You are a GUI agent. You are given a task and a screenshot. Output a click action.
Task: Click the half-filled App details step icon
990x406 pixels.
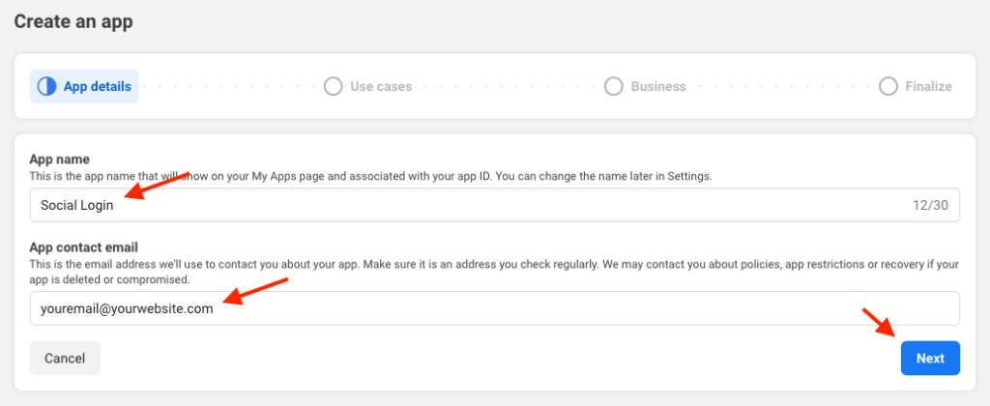(x=46, y=86)
